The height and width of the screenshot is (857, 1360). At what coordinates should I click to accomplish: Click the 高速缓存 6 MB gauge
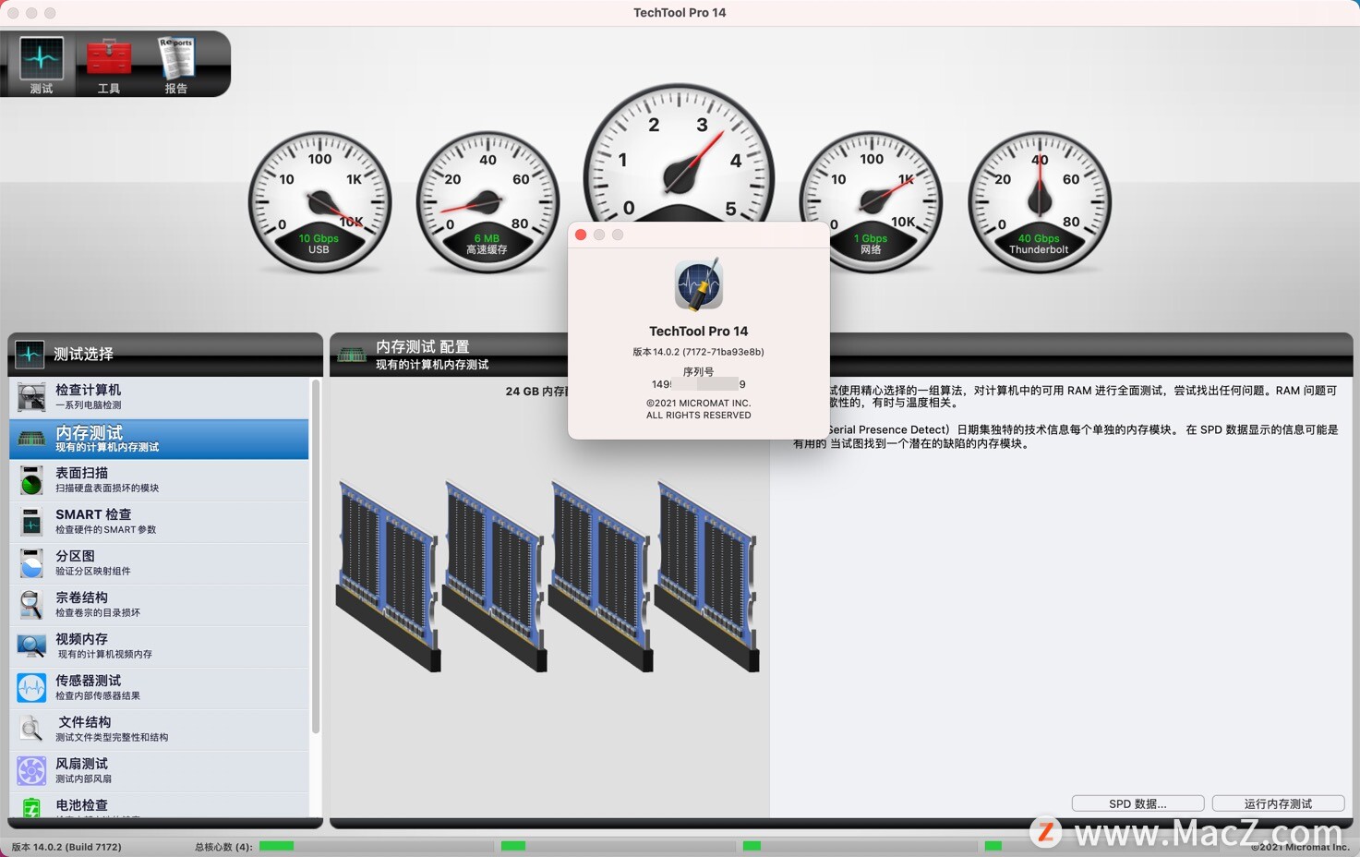[487, 202]
